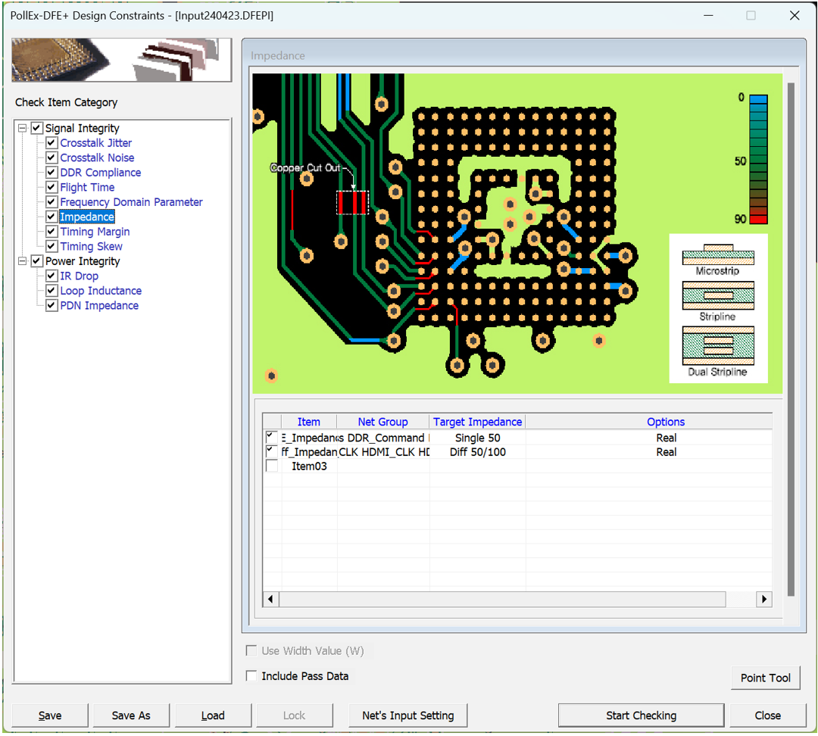Click the Target Impedance column header
The image size is (818, 736).
(477, 422)
